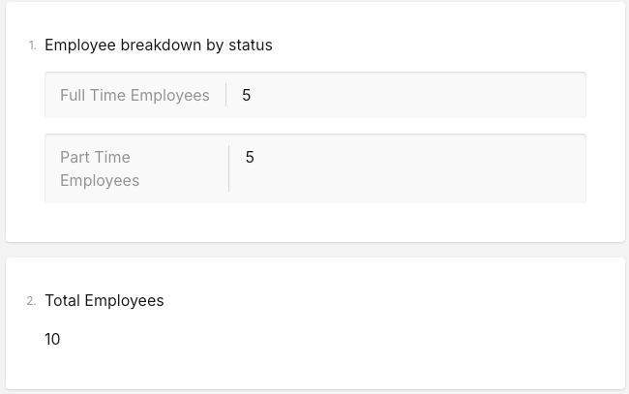629x394 pixels.
Task: Click blank space in the Total Employees card
Action: (x=361, y=337)
